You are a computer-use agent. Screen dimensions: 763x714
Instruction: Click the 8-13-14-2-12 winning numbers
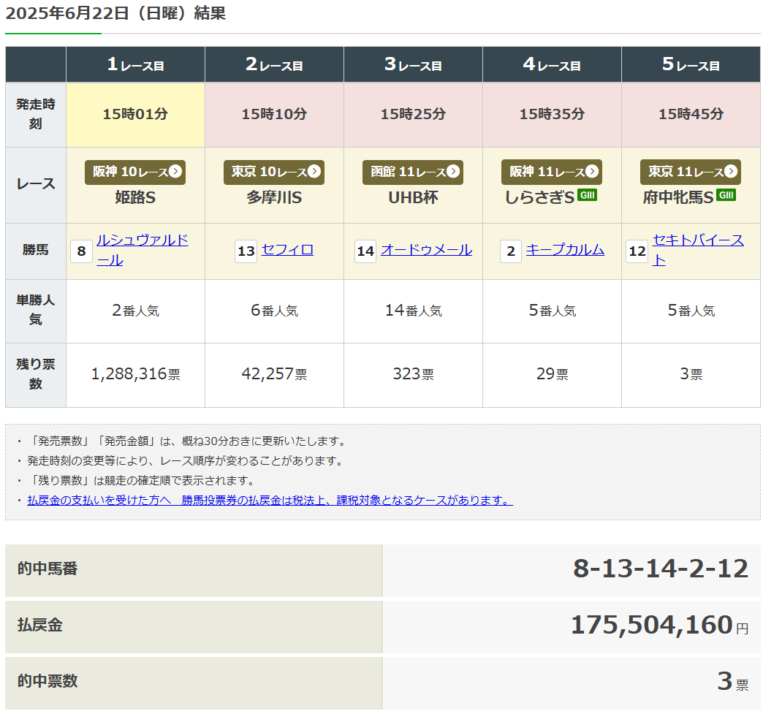(x=661, y=569)
